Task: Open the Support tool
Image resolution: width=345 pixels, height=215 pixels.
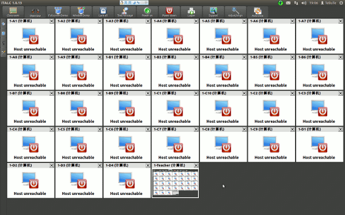Action: [x=213, y=12]
